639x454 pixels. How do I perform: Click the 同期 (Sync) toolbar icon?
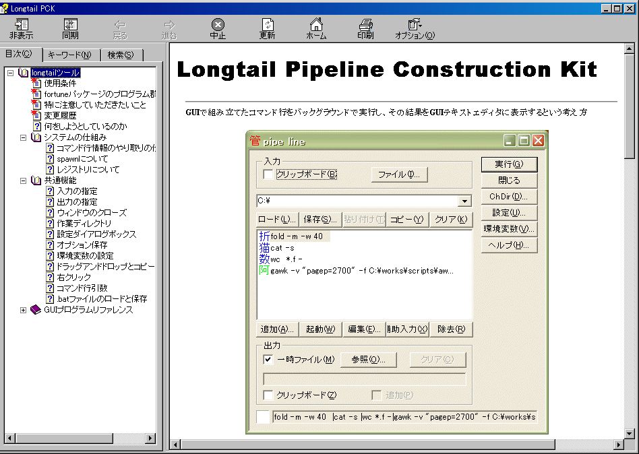tap(70, 28)
